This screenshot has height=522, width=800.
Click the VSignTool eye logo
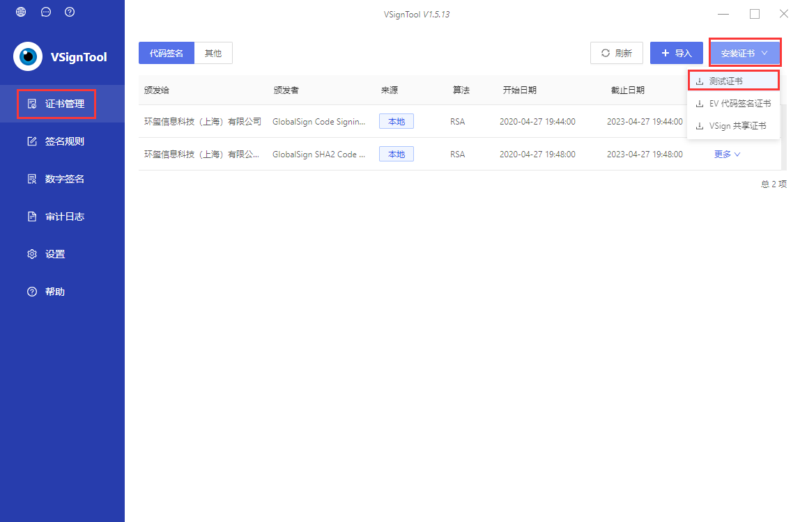(28, 56)
